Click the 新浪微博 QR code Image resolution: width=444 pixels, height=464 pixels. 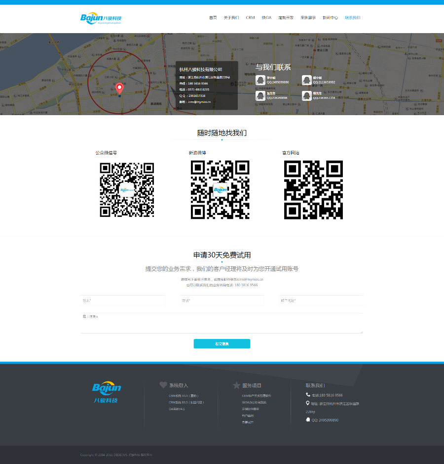pyautogui.click(x=220, y=190)
